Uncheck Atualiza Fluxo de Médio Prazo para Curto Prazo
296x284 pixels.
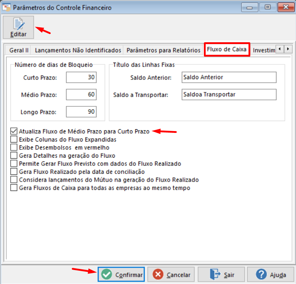(x=14, y=131)
